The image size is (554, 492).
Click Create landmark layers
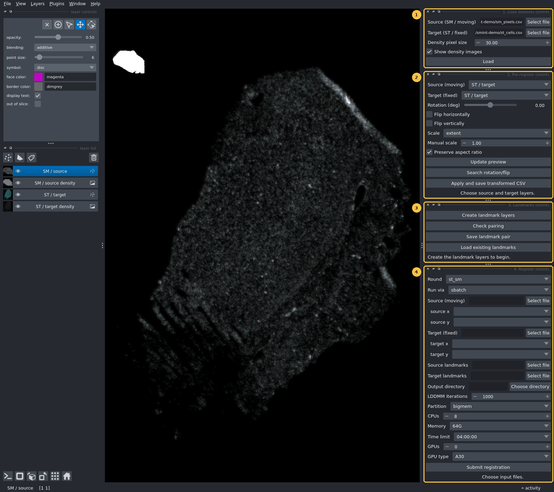488,215
